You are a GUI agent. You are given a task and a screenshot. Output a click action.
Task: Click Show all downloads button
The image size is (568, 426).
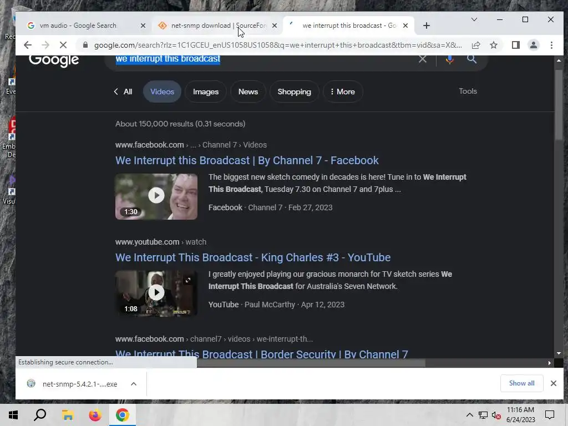coord(521,383)
